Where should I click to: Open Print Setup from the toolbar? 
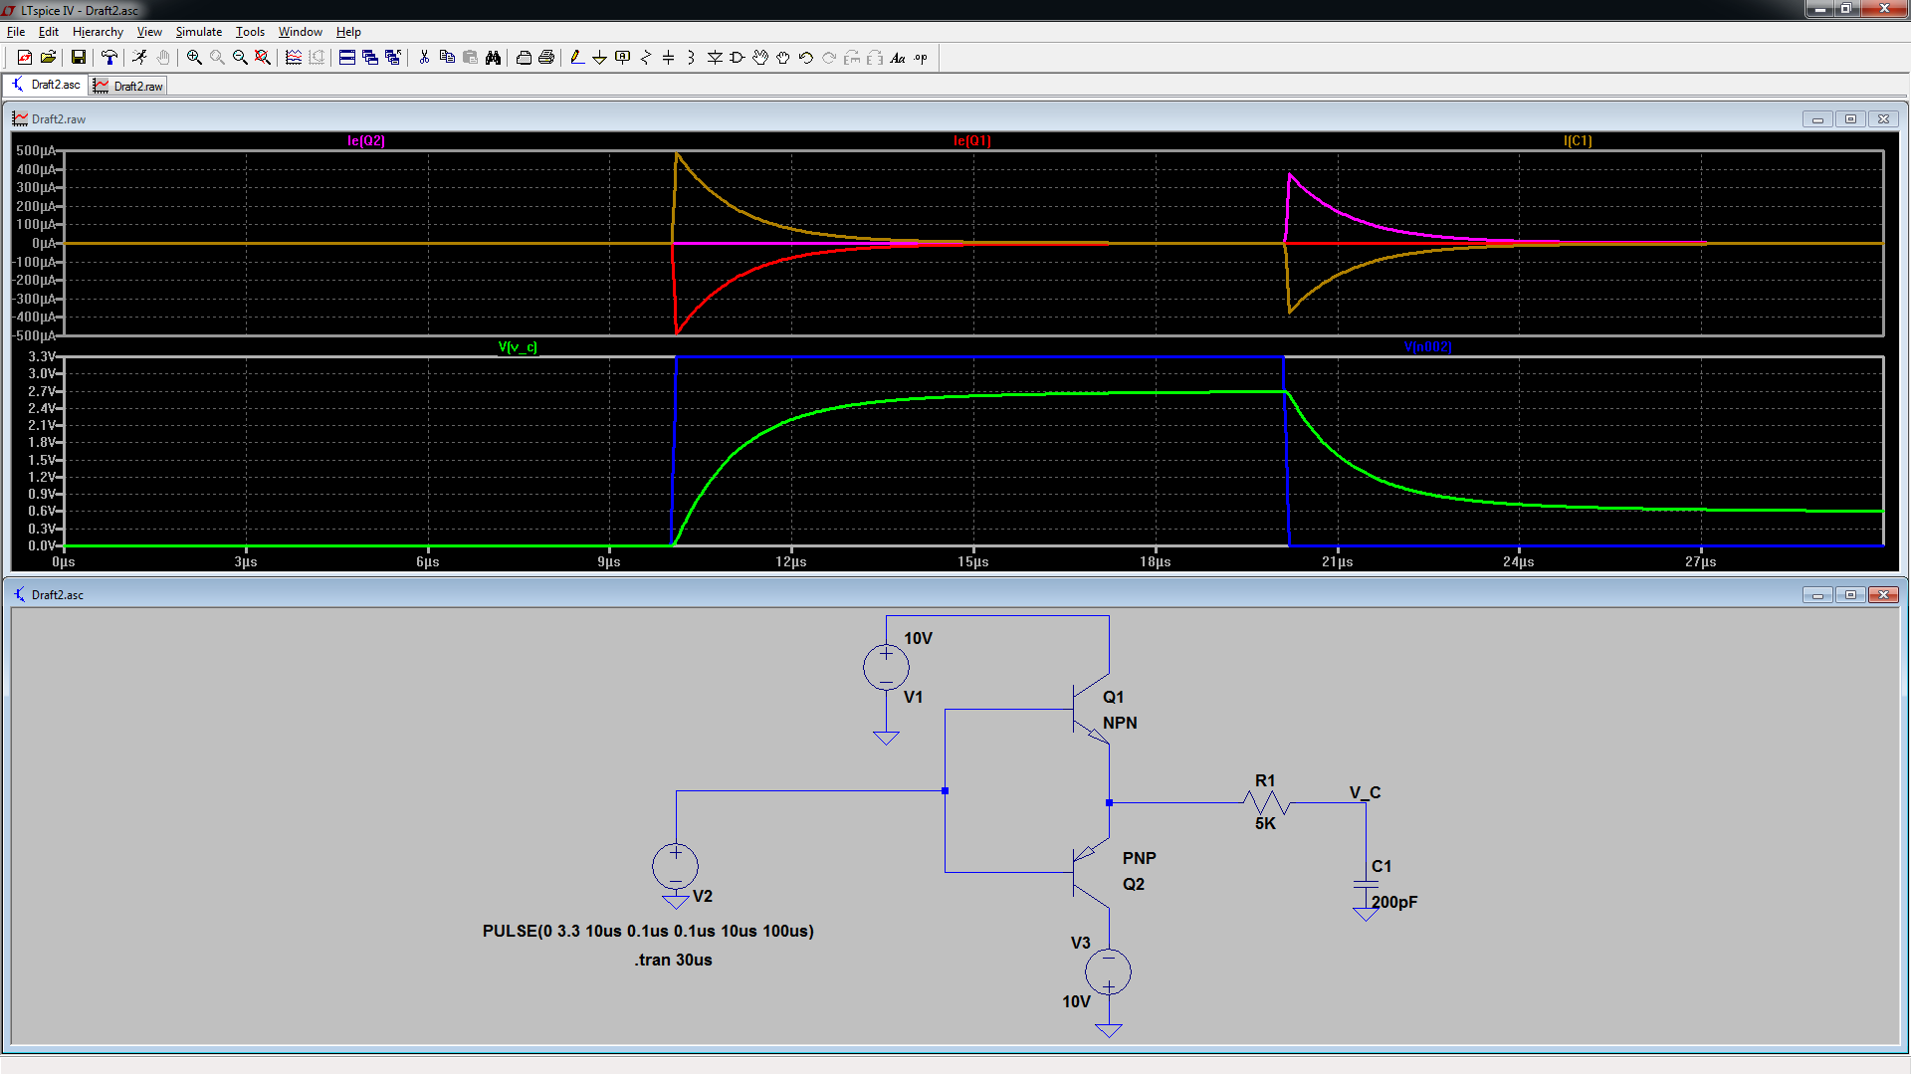(524, 58)
